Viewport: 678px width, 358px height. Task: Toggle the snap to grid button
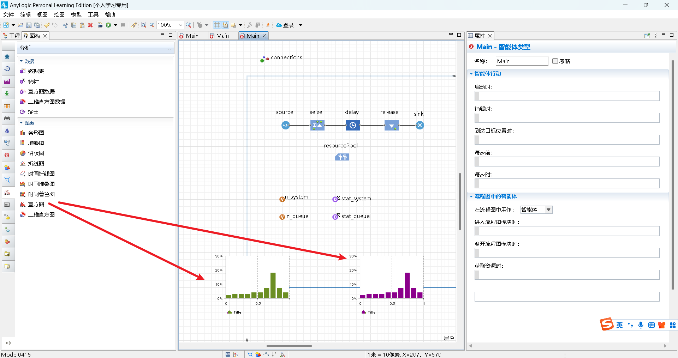225,25
